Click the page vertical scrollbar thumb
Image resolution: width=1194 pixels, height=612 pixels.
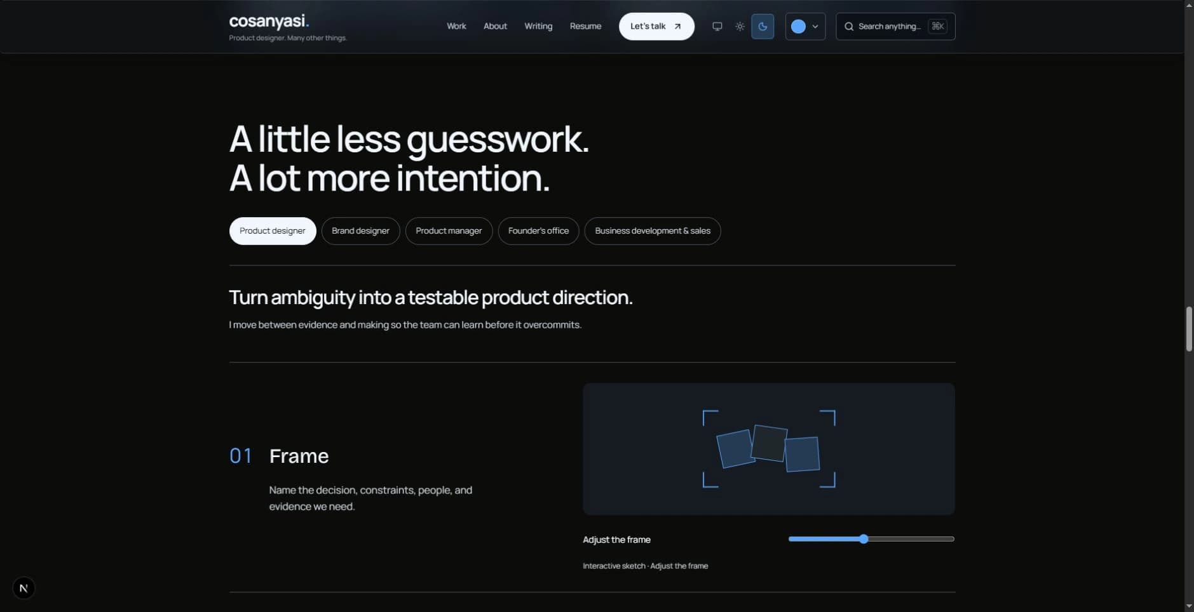pos(1188,329)
